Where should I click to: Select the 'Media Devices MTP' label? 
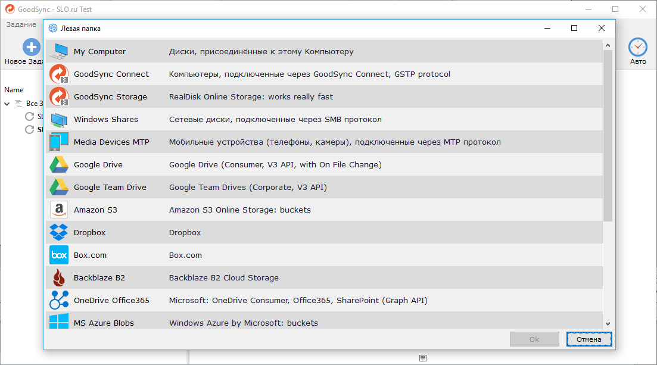click(111, 142)
